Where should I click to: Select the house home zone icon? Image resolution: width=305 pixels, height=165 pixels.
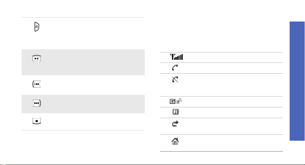click(175, 141)
